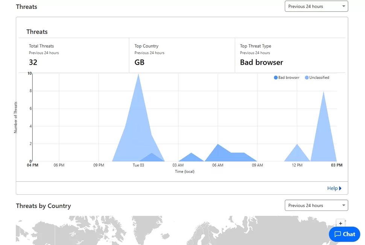The height and width of the screenshot is (245, 365).
Task: Click the 06 PM axis label
Action: coord(59,165)
